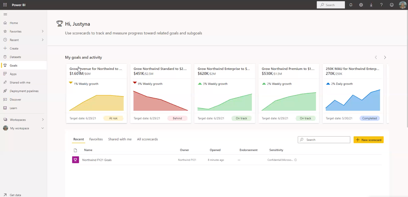Viewport: 408px width, 197px height.
Task: Click the scorecard list Search field
Action: coord(324,140)
